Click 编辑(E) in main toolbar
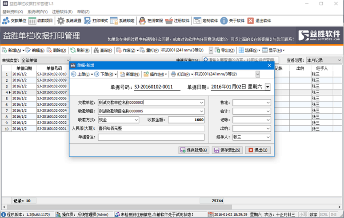The height and width of the screenshot is (218, 344). 35,50
